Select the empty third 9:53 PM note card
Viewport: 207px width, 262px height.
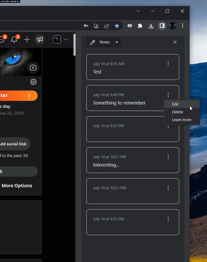pyautogui.click(x=133, y=129)
